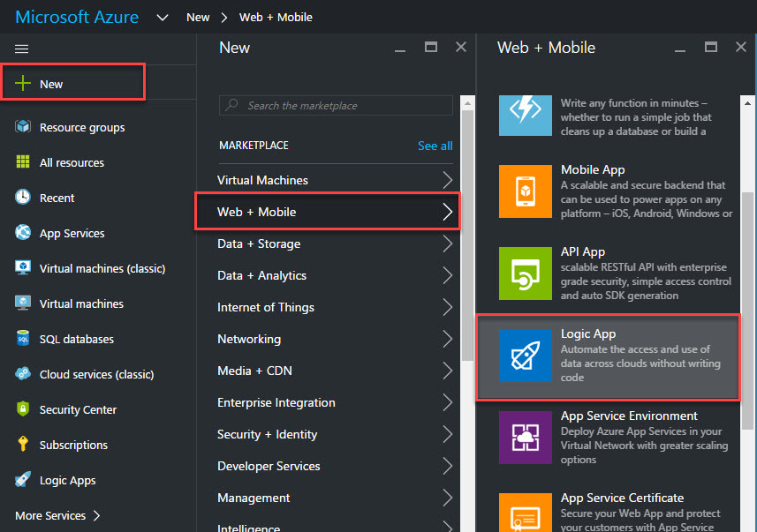Click the Cloud services (classic) icon
This screenshot has height=532, width=757.
(x=23, y=374)
